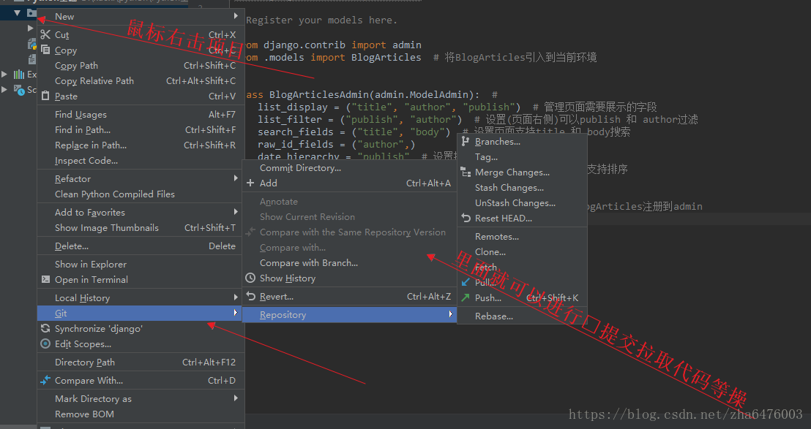Click the Copy pages icon
Viewport: 811px width, 429px height.
click(45, 50)
